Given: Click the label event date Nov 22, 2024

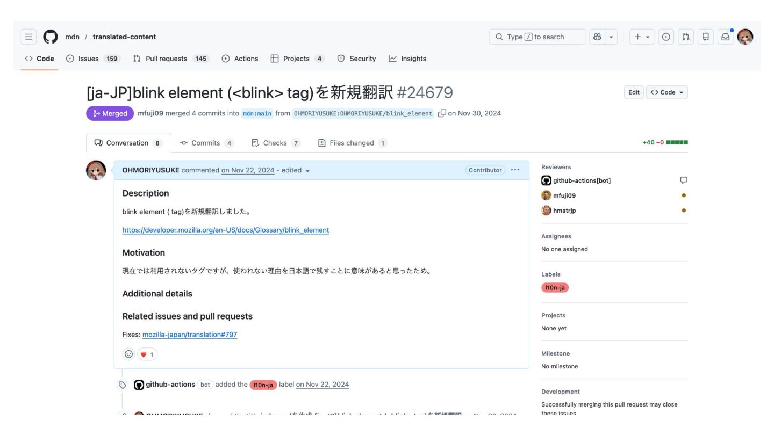Looking at the screenshot, I should [322, 385].
